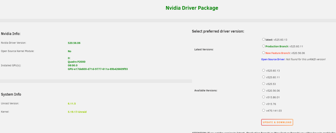Click the System Info section heading
336x133 pixels.
[x=11, y=94]
